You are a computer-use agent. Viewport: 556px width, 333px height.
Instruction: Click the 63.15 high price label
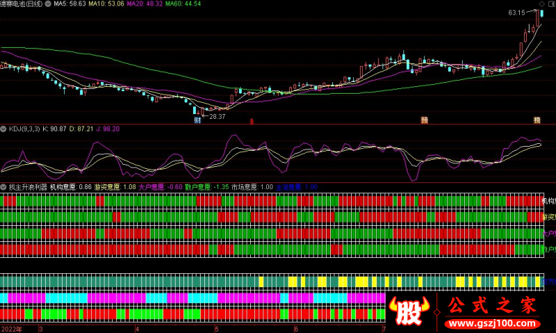coord(516,13)
